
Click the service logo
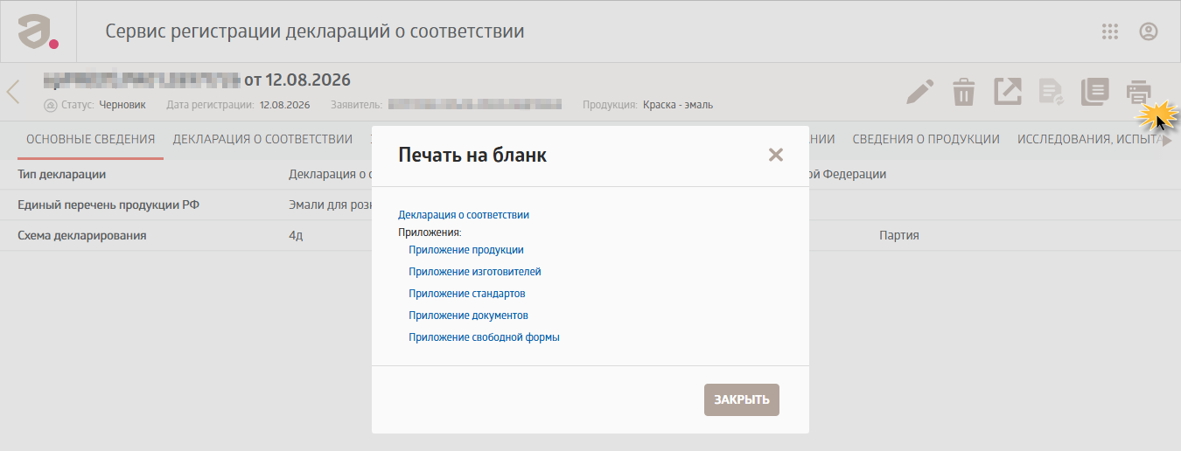pos(38,31)
